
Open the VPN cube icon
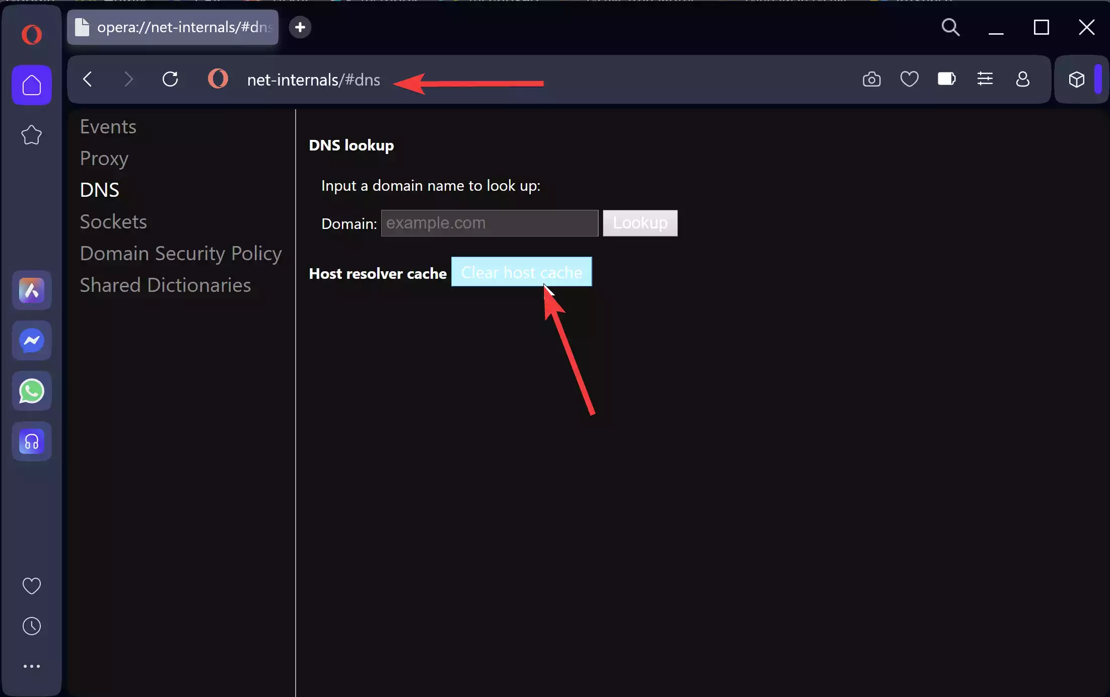coord(1077,79)
